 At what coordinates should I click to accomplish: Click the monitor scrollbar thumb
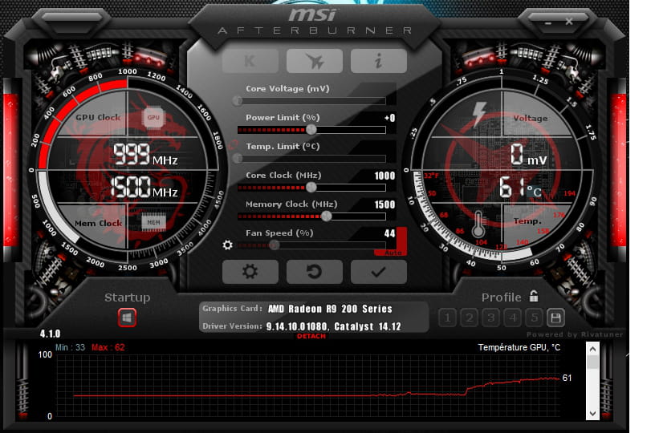[592, 362]
